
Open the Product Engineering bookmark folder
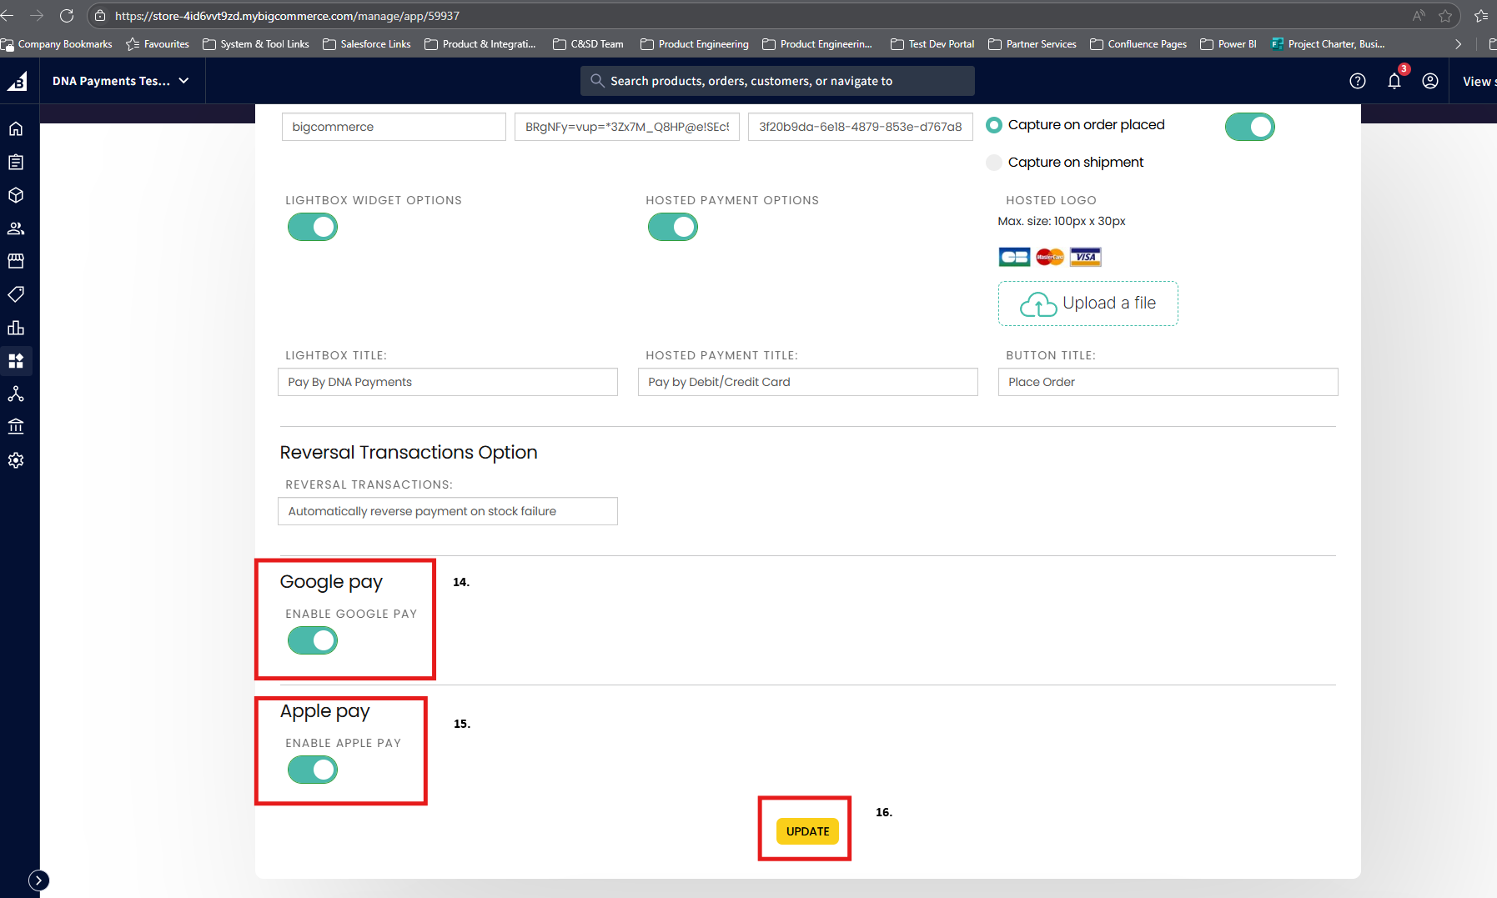tap(695, 44)
